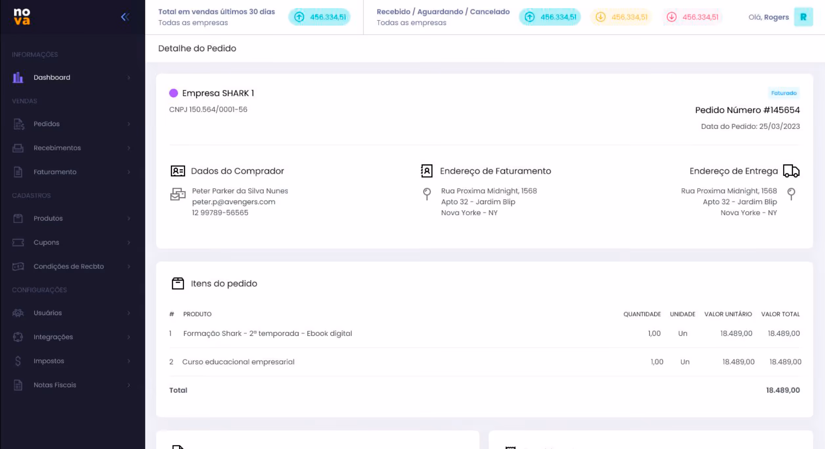
Task: Expand the Produtos submenu arrow
Action: [129, 219]
